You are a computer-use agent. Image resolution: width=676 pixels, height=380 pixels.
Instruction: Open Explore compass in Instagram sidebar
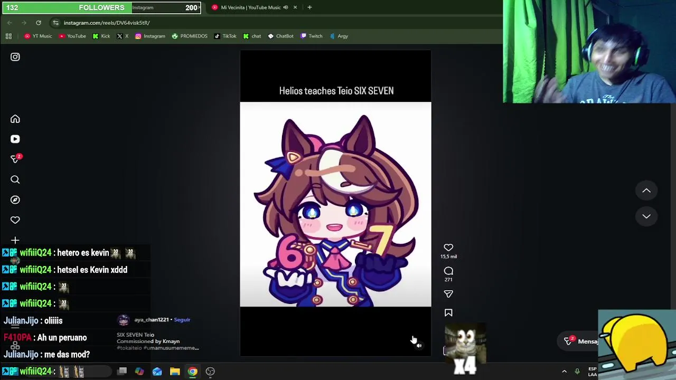(x=15, y=200)
